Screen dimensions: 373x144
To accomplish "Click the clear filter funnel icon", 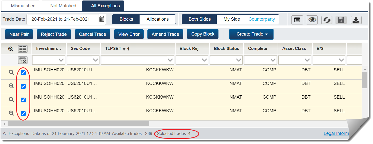I will point(23,60).
